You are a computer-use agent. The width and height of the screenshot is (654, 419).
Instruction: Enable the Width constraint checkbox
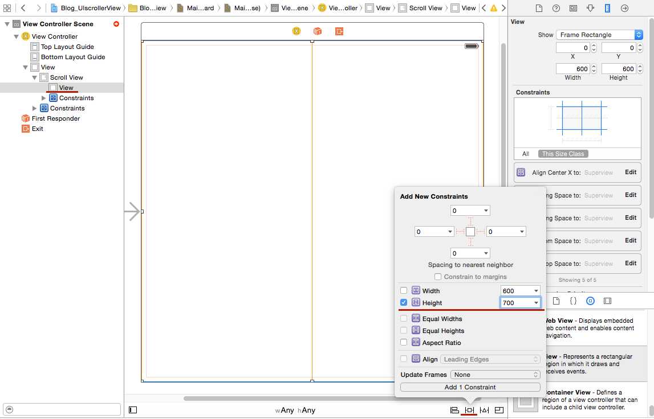tap(404, 290)
